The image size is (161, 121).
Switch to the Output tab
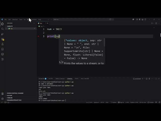click(x=51, y=79)
